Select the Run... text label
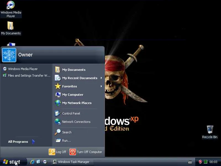 pyautogui.click(x=66, y=141)
